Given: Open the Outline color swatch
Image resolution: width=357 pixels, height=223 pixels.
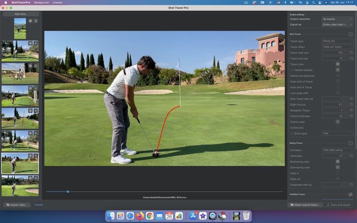Looking at the screenshot, I should point(338,122).
